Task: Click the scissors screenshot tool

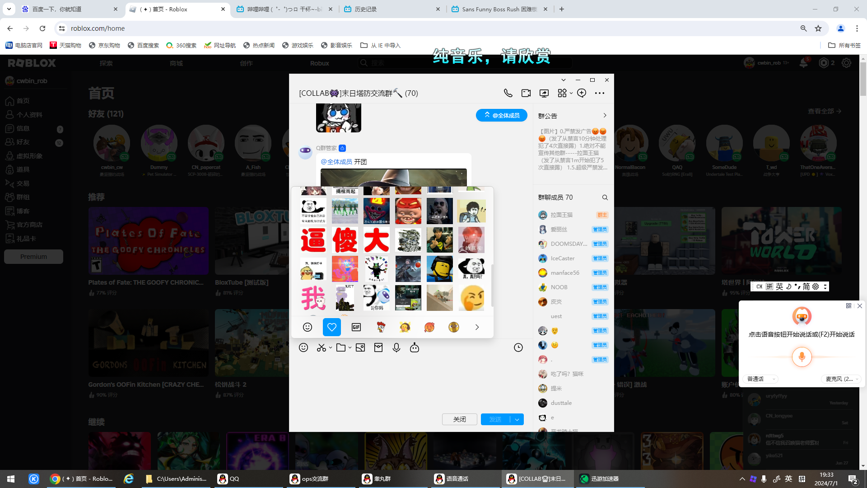Action: click(321, 347)
